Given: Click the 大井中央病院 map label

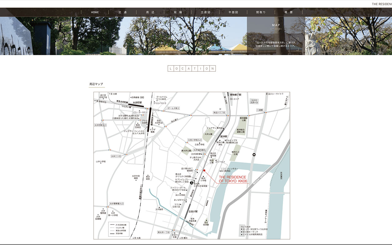Looking at the screenshot, I should (136, 177).
